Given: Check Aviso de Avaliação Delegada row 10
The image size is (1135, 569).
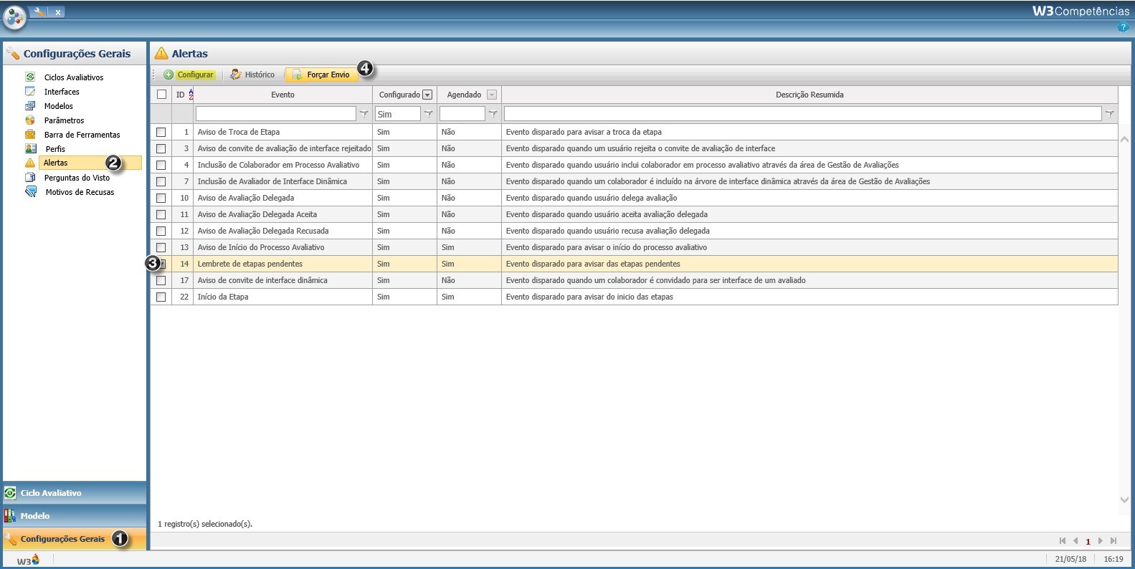Looking at the screenshot, I should click(161, 198).
